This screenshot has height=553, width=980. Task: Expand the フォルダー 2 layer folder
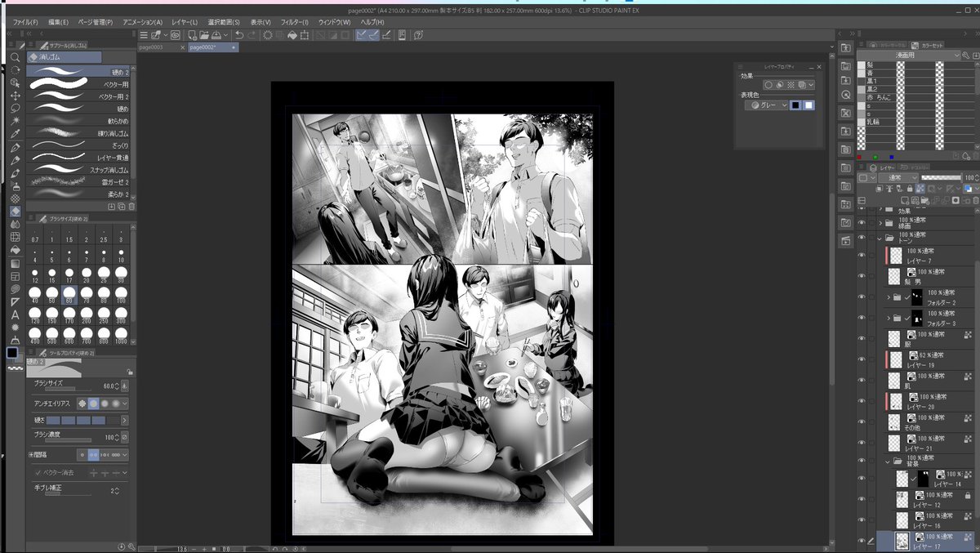(889, 297)
